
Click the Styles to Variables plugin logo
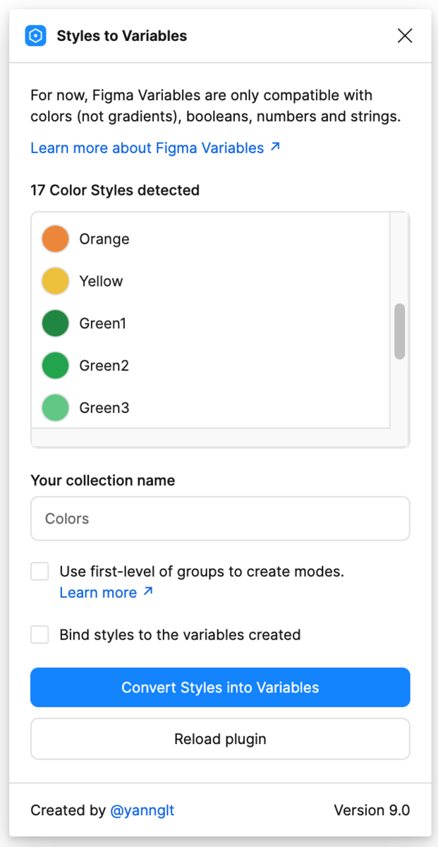point(35,36)
